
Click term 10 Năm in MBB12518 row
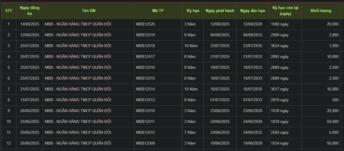(x=191, y=46)
